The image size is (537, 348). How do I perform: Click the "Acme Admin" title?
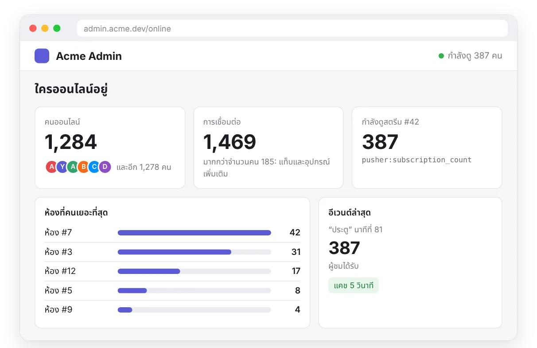point(89,56)
